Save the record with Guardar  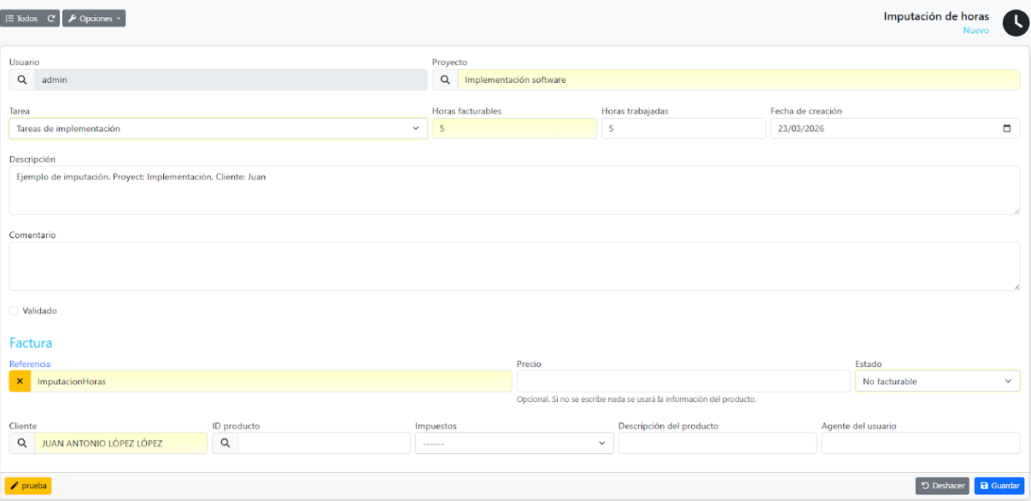pyautogui.click(x=999, y=486)
